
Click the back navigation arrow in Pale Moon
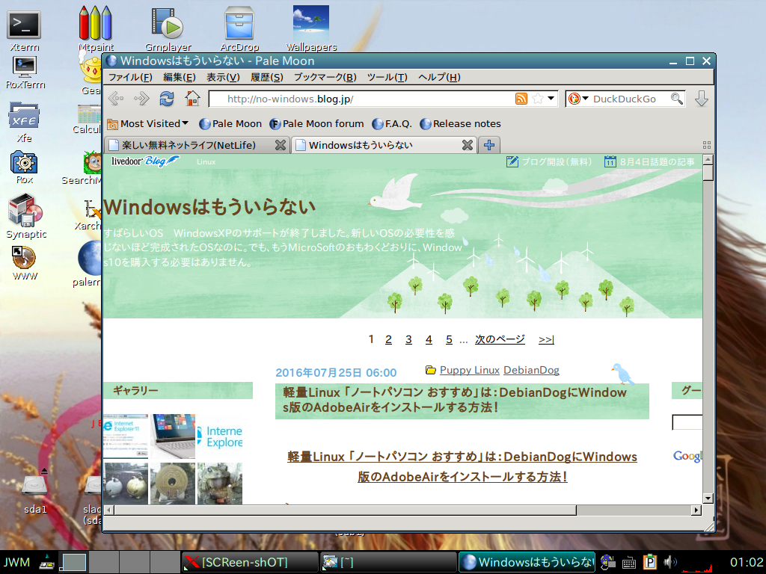[116, 99]
